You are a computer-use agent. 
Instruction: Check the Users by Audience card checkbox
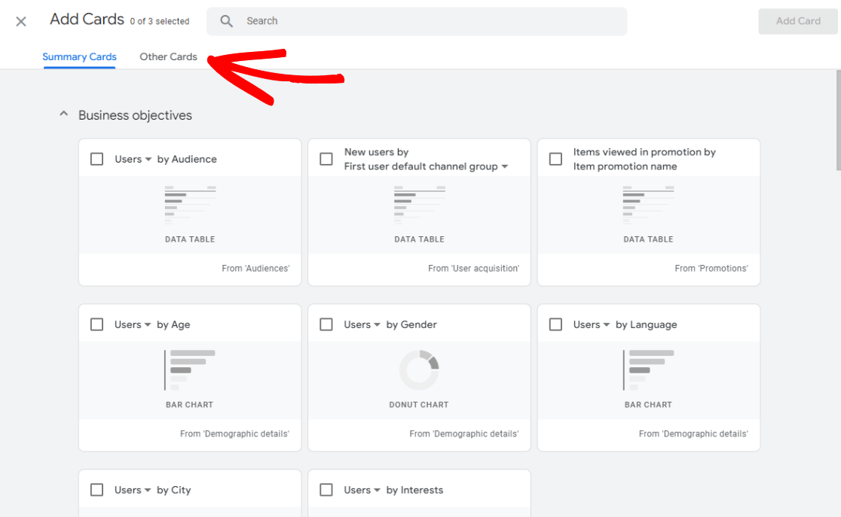[x=96, y=159]
